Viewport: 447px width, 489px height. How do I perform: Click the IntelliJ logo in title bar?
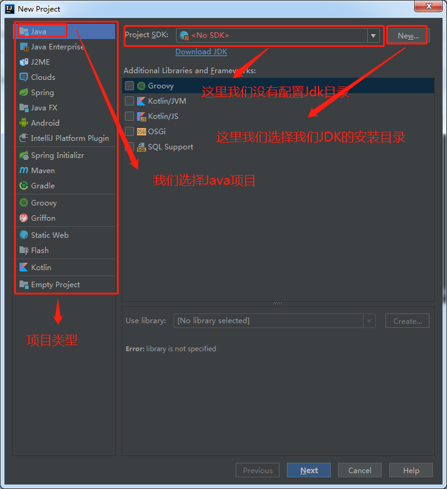click(x=10, y=9)
